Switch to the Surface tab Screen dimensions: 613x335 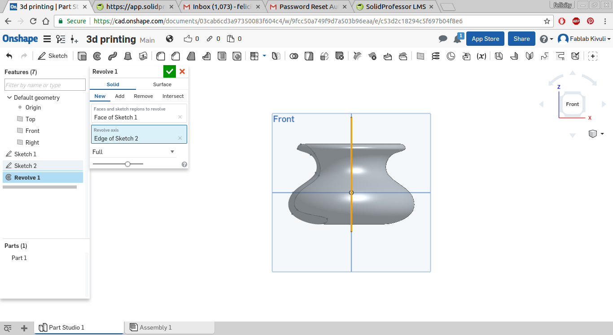point(162,84)
